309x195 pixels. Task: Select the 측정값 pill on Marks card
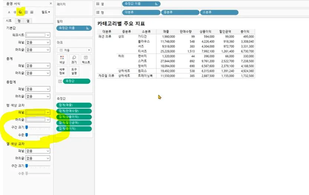[76, 81]
